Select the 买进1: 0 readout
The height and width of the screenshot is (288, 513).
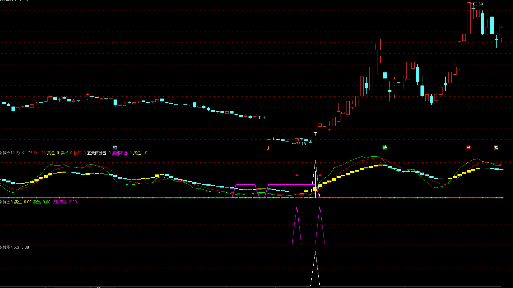pos(140,153)
